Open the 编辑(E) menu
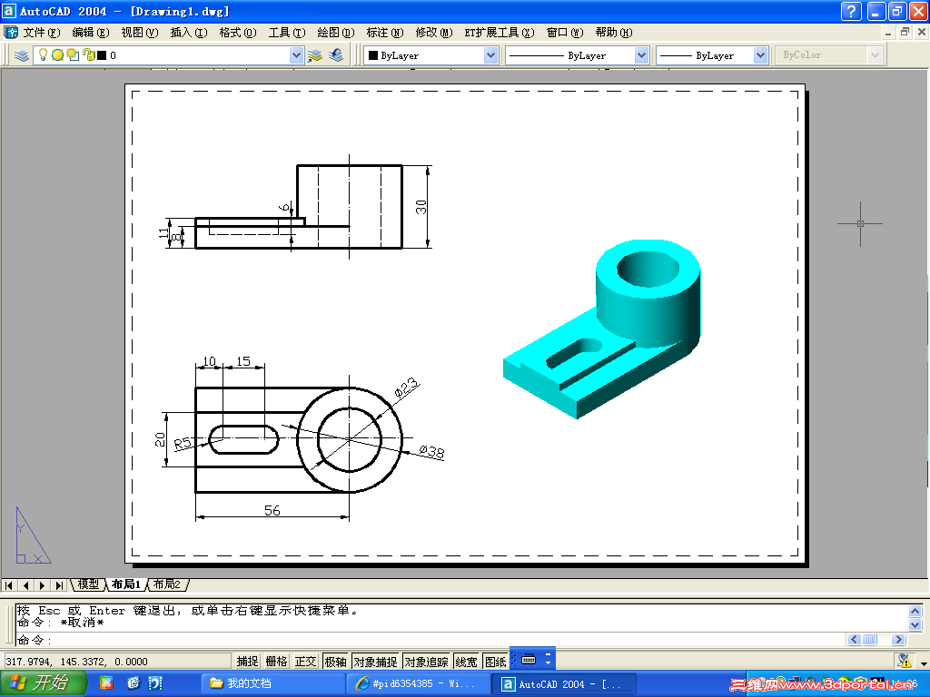930x697 pixels. [90, 33]
